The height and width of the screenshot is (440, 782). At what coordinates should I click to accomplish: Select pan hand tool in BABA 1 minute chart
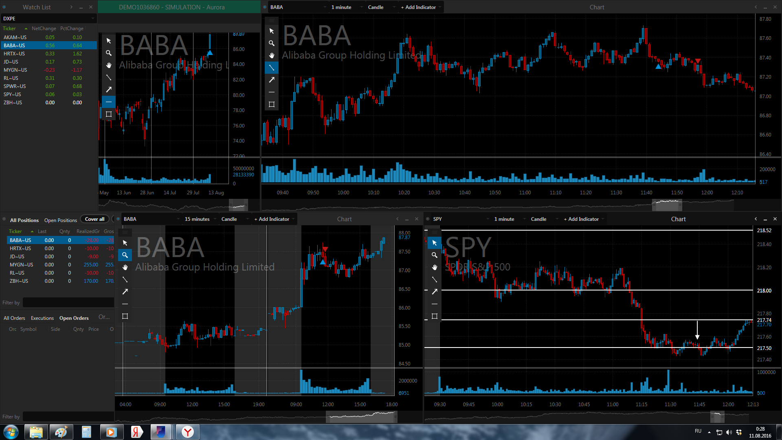coord(272,55)
